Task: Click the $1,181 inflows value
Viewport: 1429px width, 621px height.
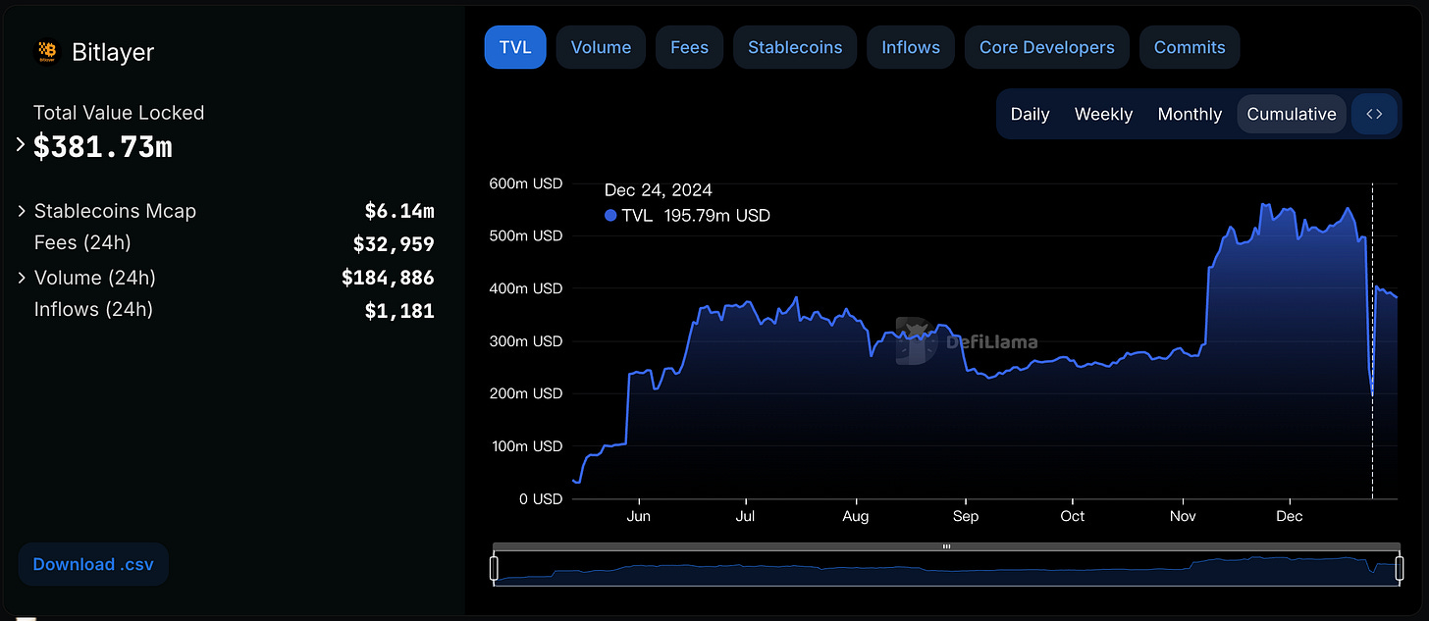Action: pyautogui.click(x=399, y=311)
